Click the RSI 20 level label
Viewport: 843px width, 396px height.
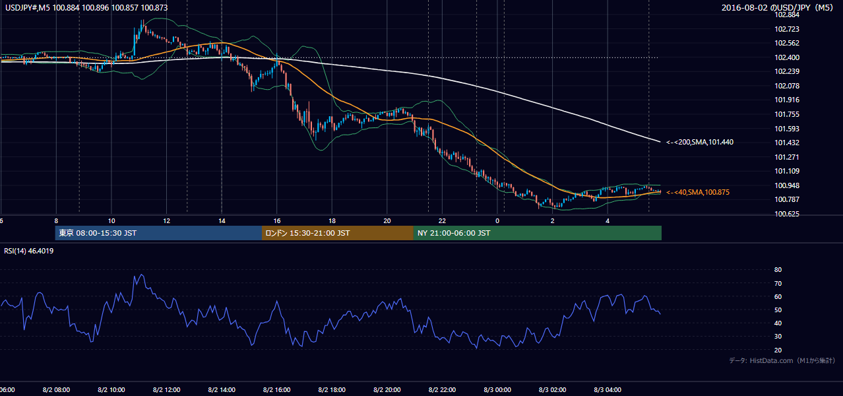[778, 350]
